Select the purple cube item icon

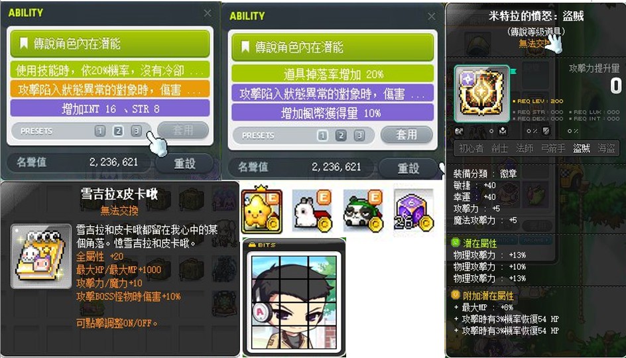pyautogui.click(x=414, y=210)
